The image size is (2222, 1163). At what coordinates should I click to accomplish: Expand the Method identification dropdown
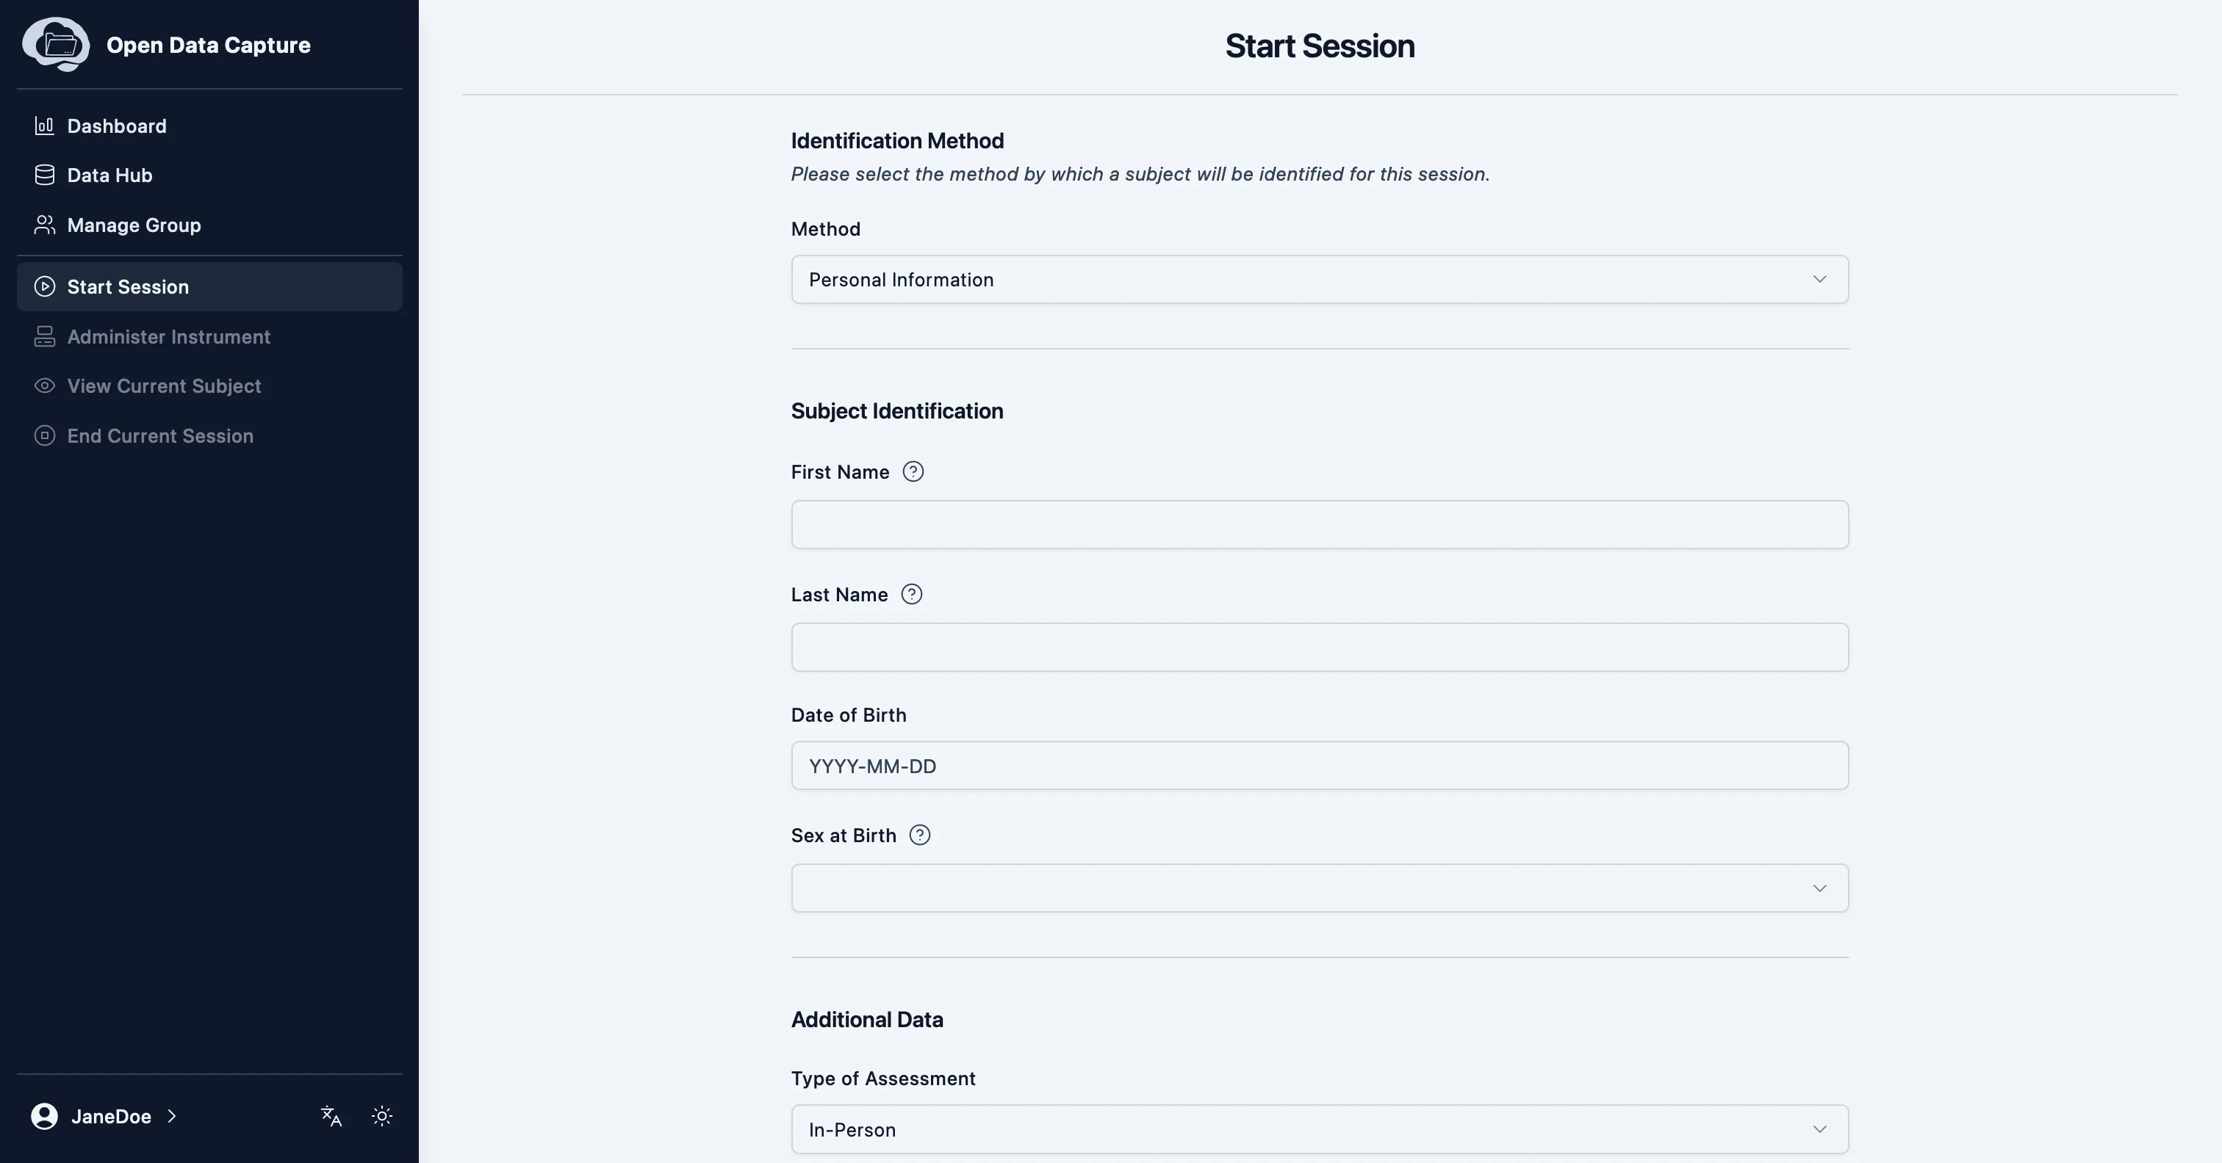(1318, 279)
